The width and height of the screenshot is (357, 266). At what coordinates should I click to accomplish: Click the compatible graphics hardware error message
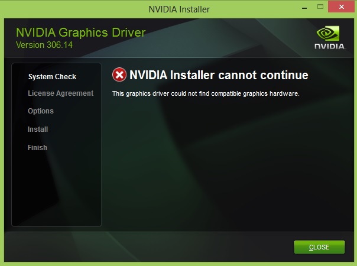pyautogui.click(x=206, y=93)
